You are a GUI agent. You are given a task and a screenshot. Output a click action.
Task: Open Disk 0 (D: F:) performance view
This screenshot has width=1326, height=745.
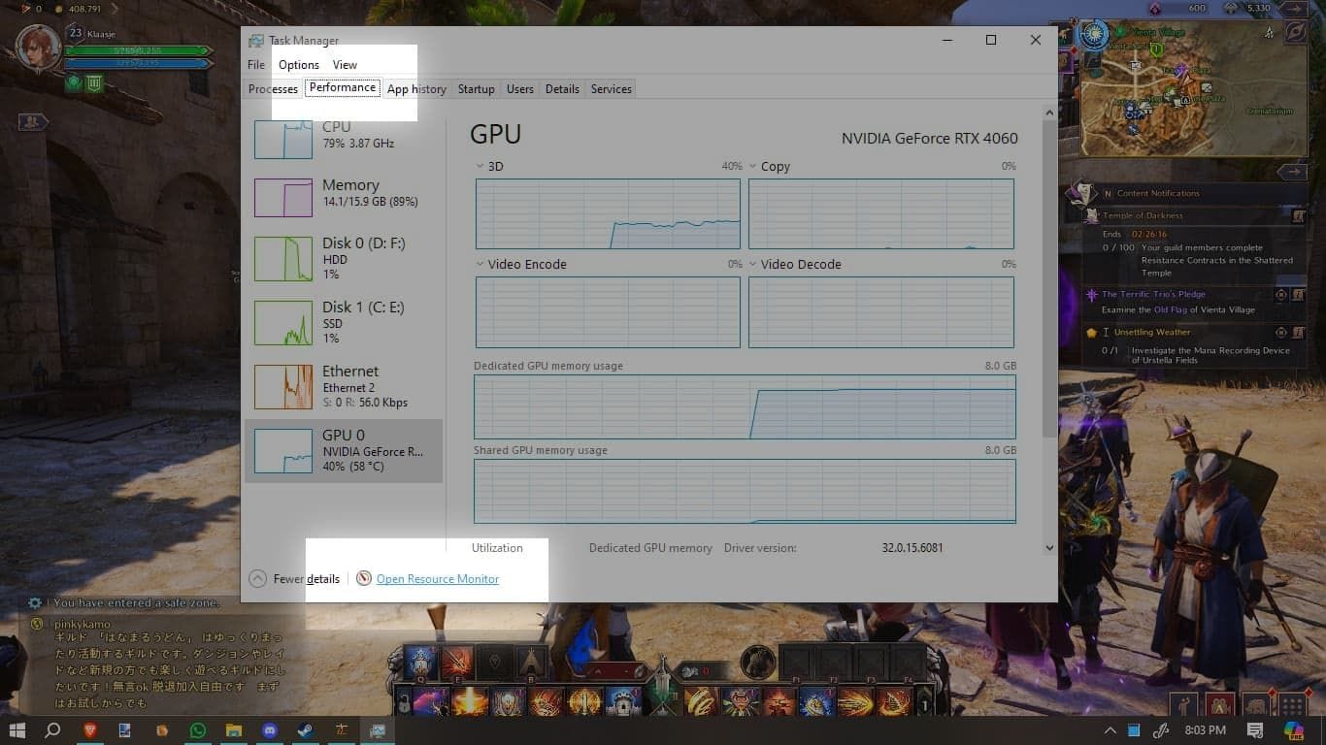click(284, 258)
